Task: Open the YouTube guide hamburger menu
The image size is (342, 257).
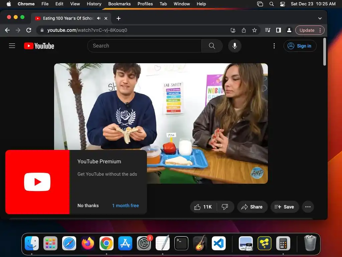Action: click(x=12, y=46)
